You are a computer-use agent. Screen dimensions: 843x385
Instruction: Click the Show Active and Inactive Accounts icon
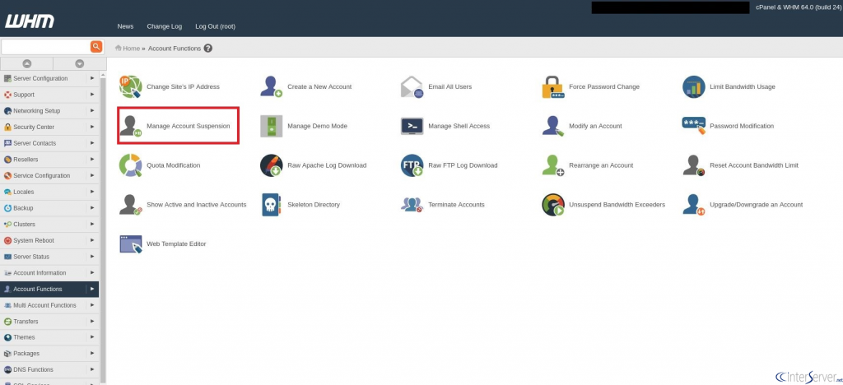point(130,205)
